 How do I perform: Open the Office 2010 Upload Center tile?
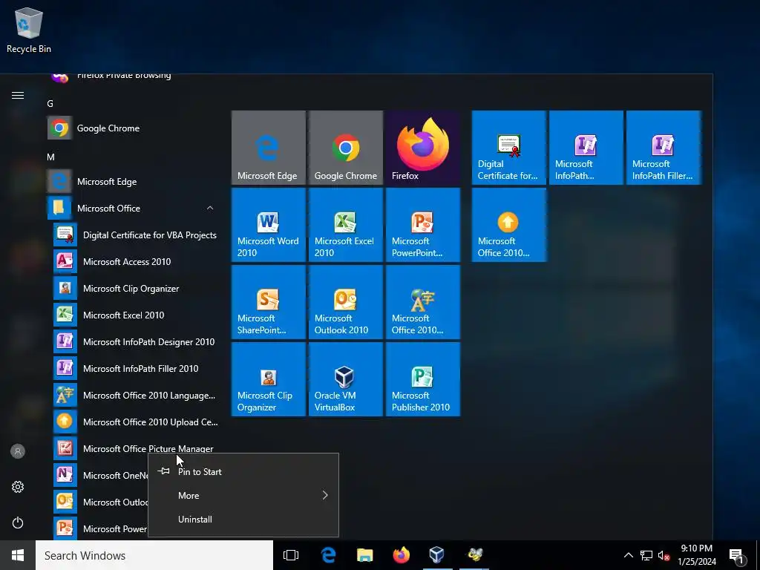click(509, 225)
